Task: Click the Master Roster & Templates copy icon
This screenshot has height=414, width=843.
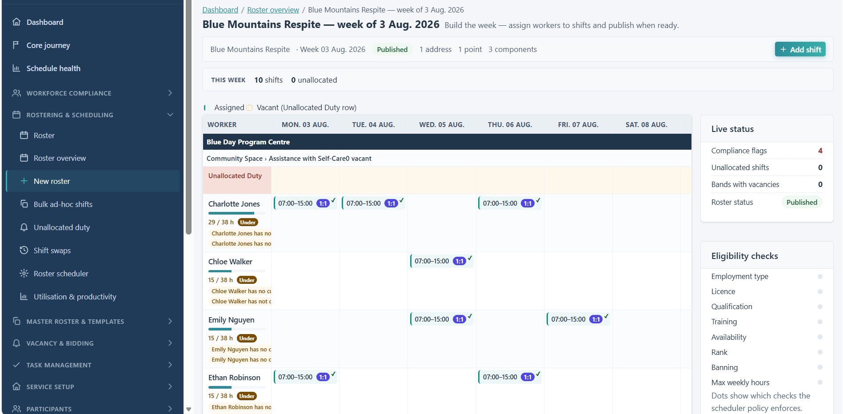Action: [x=16, y=321]
